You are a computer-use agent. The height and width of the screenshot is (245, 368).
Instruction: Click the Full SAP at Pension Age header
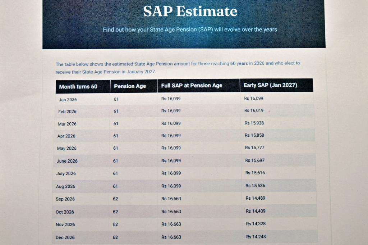pos(192,86)
